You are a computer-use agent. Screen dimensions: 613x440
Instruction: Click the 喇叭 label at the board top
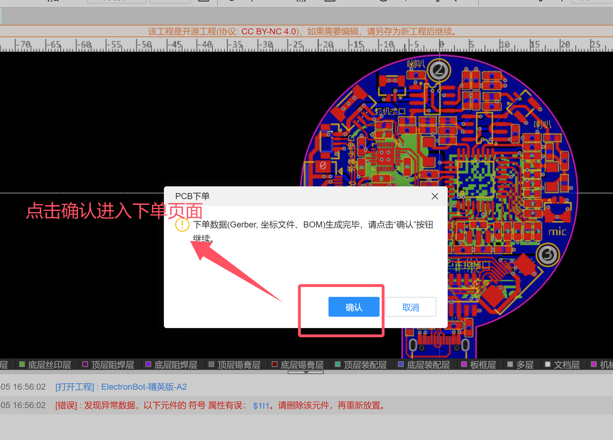coord(416,64)
